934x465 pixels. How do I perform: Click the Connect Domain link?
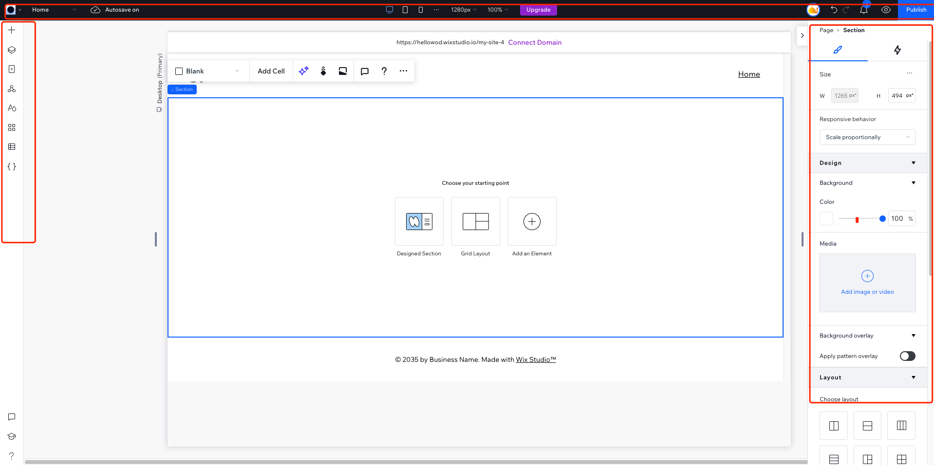pos(535,42)
